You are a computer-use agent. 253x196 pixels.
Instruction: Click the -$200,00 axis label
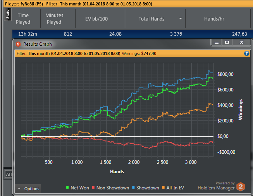point(226,152)
